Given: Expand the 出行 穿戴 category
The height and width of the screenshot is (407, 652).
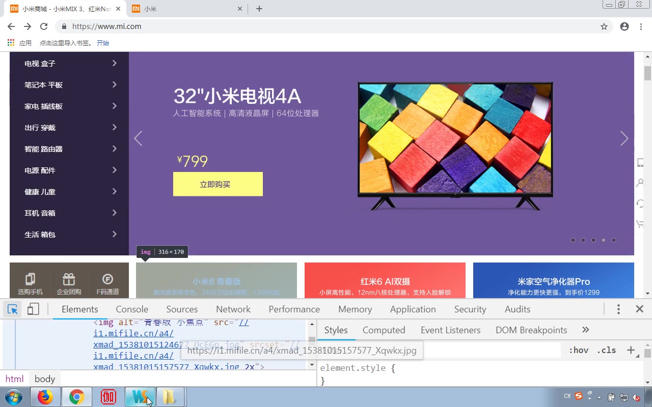Looking at the screenshot, I should (69, 128).
